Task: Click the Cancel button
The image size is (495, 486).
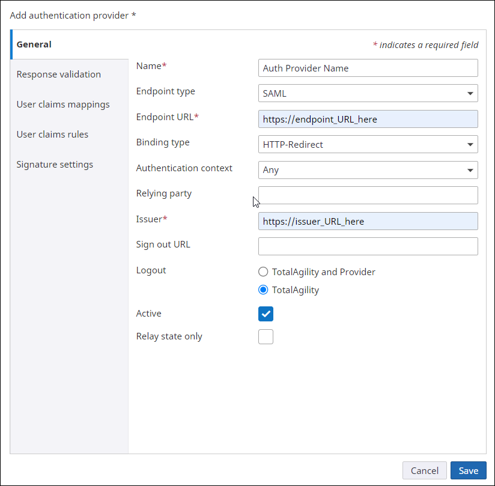Action: tap(424, 470)
